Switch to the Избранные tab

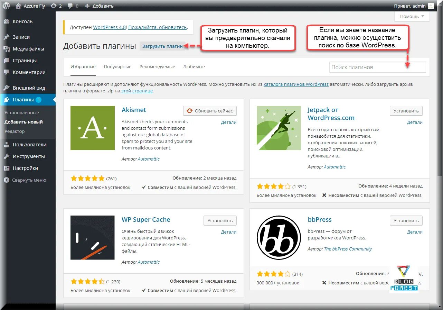pyautogui.click(x=83, y=66)
